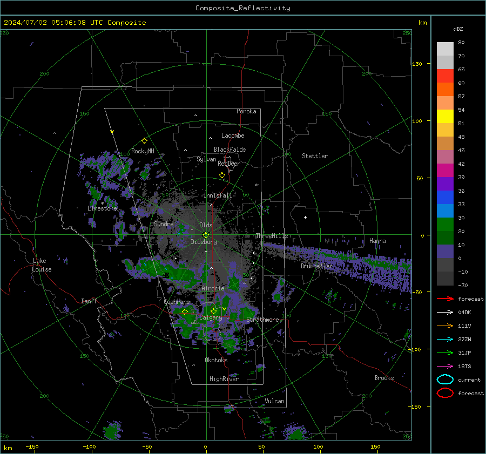
Task: Click yellow diamond marker below Cochrane
Action: (x=185, y=312)
